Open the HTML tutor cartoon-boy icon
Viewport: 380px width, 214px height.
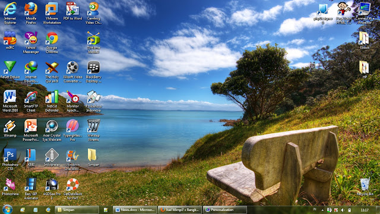(344, 13)
